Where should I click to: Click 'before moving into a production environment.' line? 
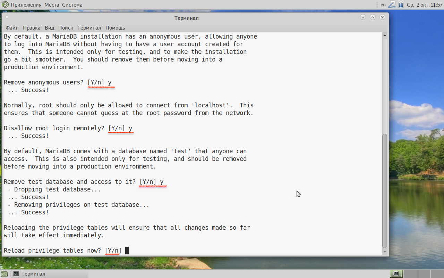coord(80,166)
